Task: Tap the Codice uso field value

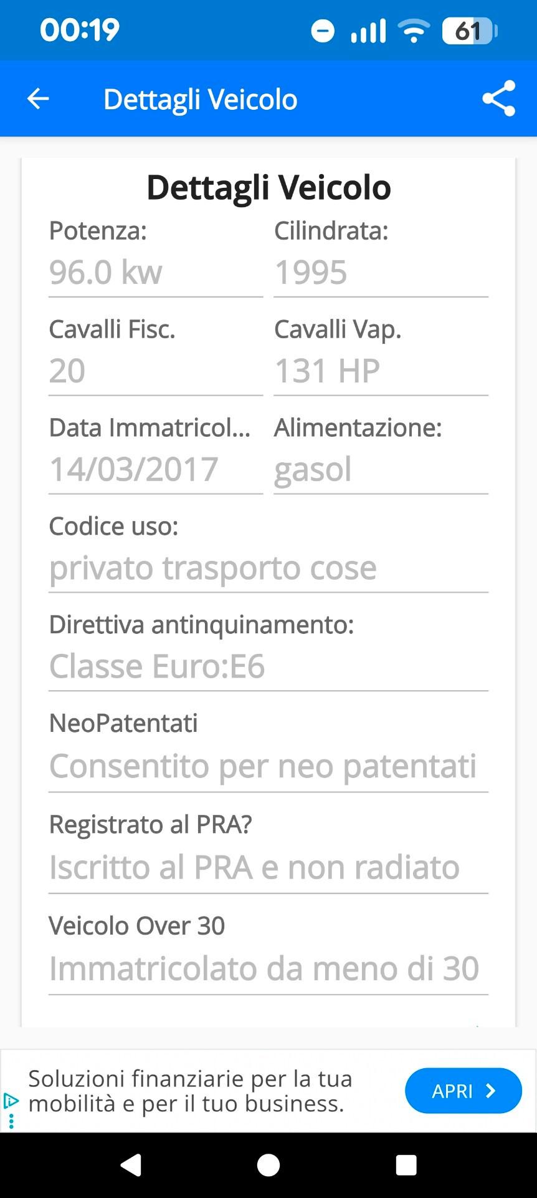Action: click(268, 568)
